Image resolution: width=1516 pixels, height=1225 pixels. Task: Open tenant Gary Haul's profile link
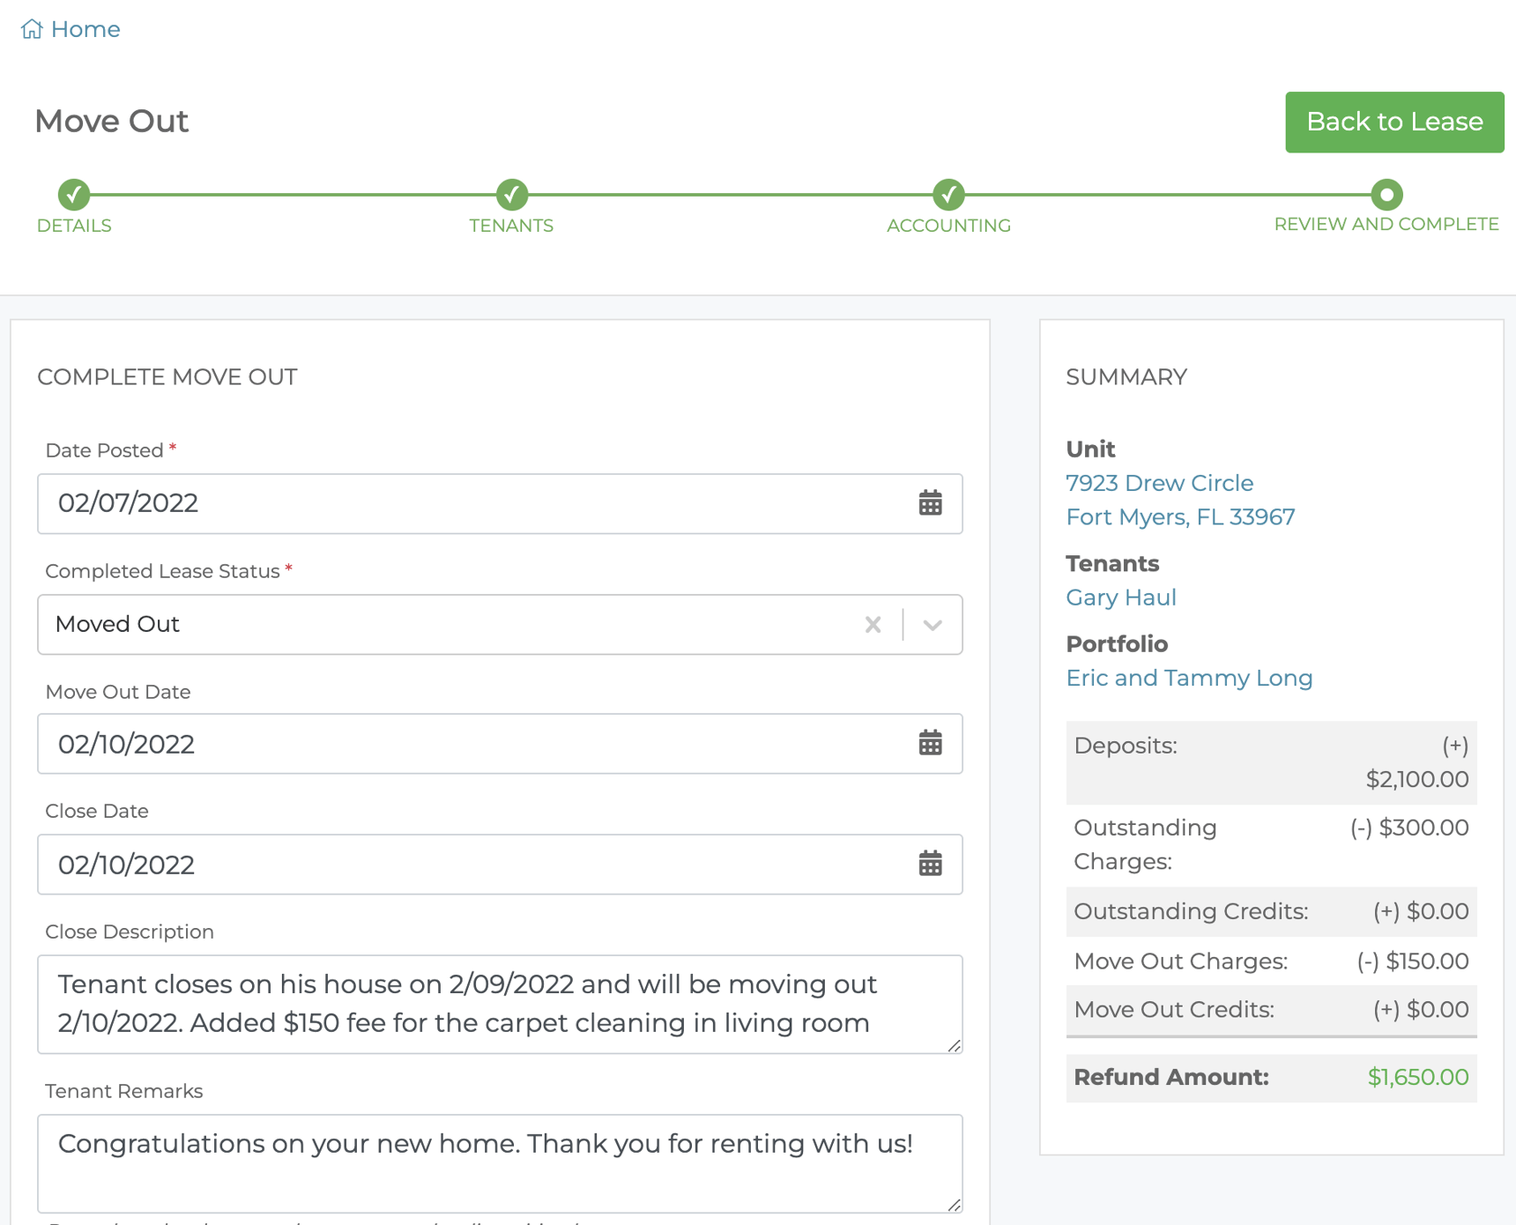(x=1120, y=598)
